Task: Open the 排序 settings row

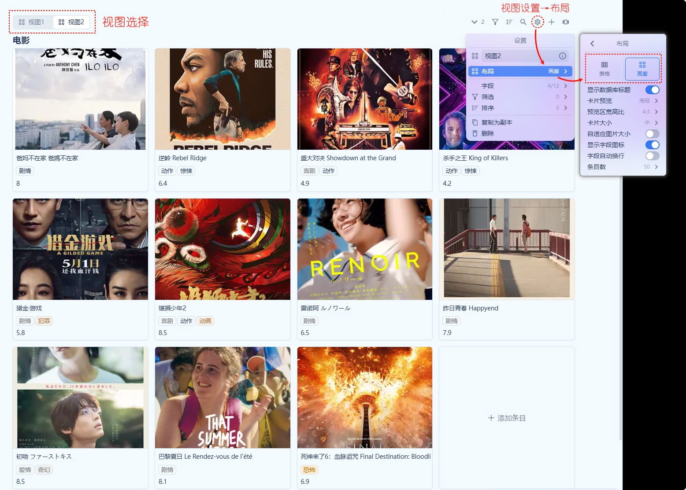Action: pyautogui.click(x=520, y=108)
